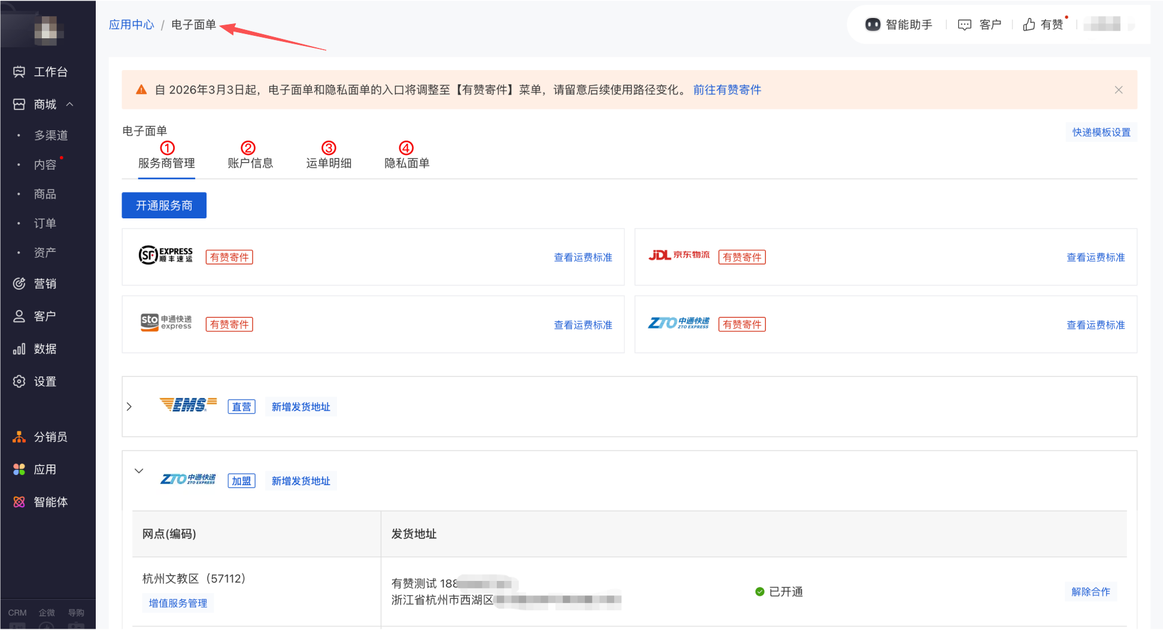1163x630 pixels.
Task: Dismiss the orange notice banner
Action: [1118, 90]
